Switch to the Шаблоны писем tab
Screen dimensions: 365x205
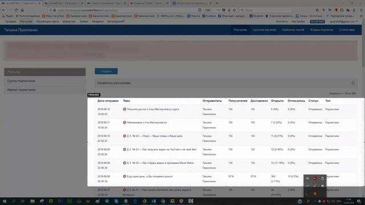click(x=293, y=30)
